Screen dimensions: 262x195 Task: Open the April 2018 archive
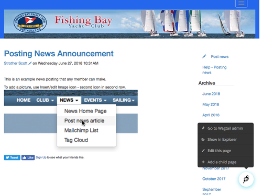click(211, 115)
